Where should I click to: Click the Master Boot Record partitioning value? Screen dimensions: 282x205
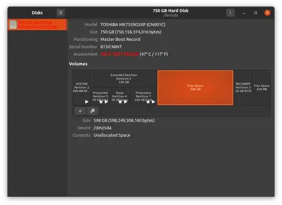[120, 39]
